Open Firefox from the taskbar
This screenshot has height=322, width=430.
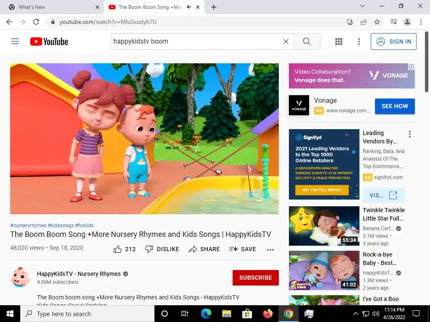268,314
